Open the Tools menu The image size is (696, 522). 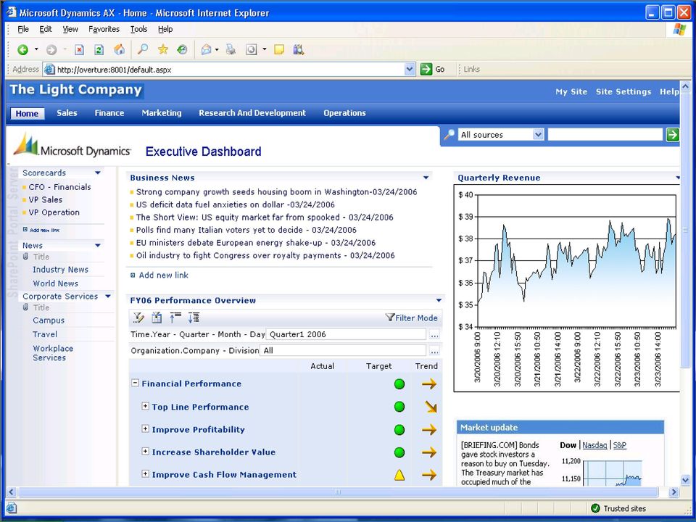(138, 29)
